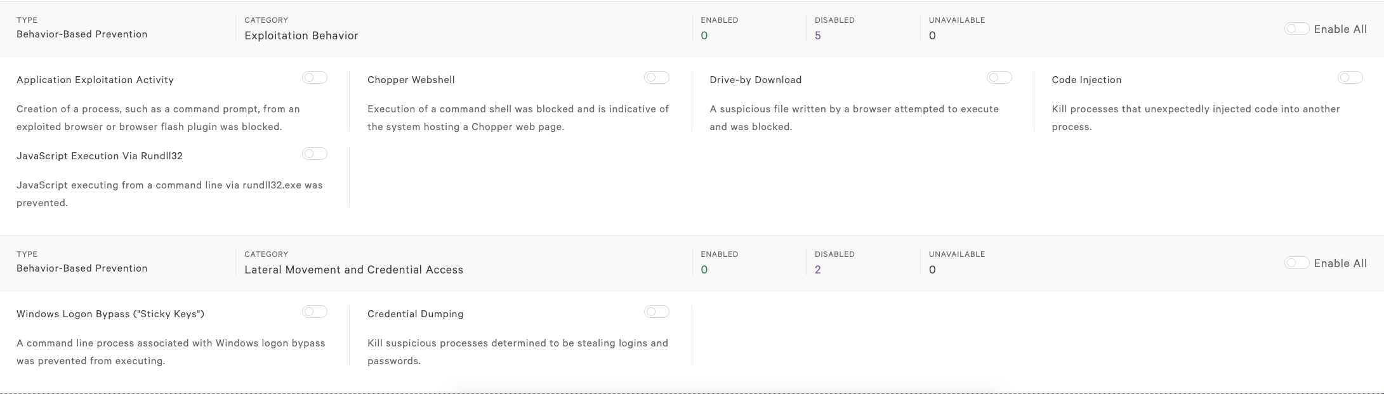Image resolution: width=1384 pixels, height=394 pixels.
Task: Toggle Application Exploitation Activity prevention
Action: [x=315, y=77]
